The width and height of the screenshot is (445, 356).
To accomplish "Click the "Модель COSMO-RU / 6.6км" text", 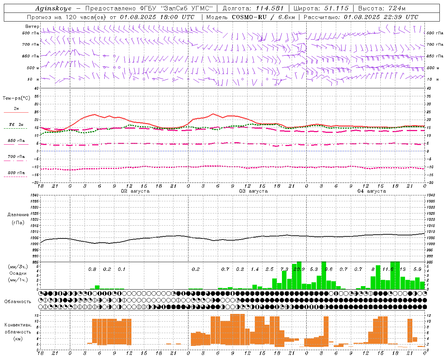I will click(x=251, y=17).
